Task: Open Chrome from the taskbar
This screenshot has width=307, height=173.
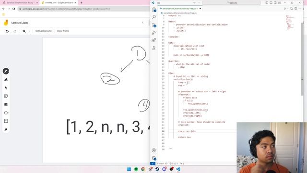Action: pyautogui.click(x=143, y=169)
